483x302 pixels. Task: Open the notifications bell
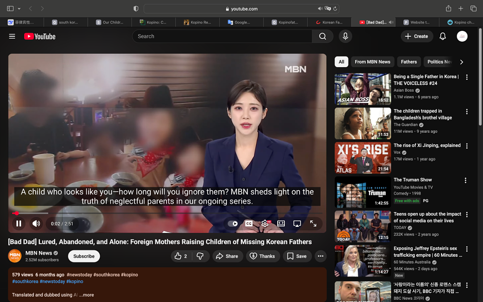click(443, 36)
